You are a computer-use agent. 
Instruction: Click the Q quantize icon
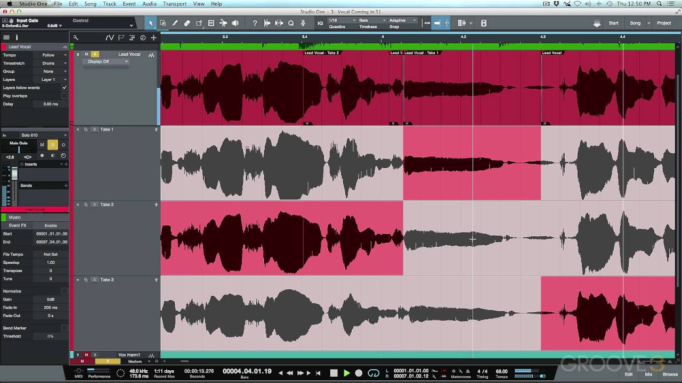click(291, 23)
